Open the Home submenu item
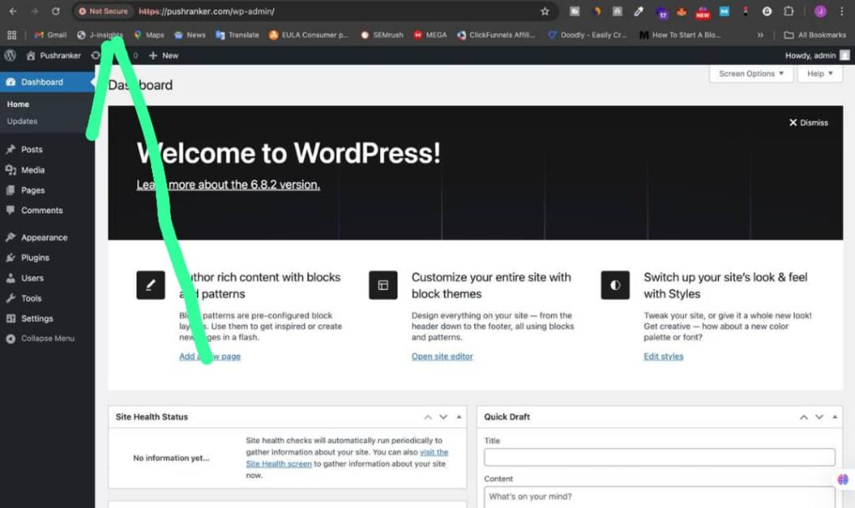 18,104
